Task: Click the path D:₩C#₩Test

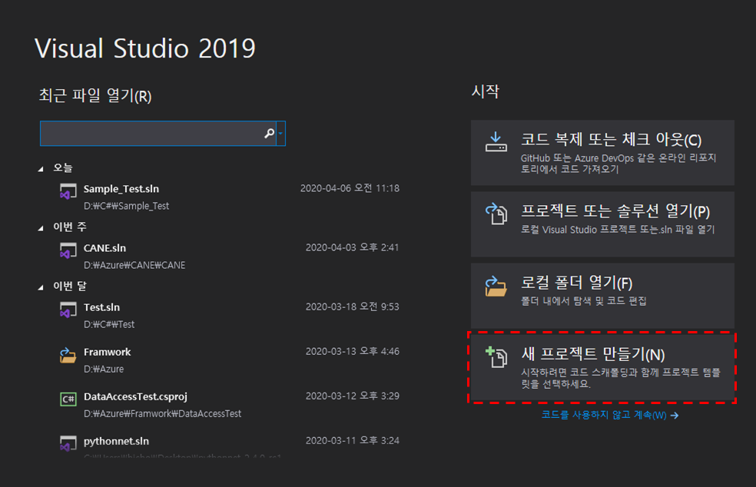Action: pyautogui.click(x=109, y=324)
